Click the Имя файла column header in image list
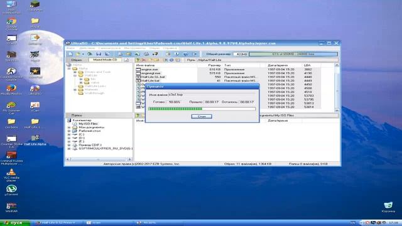 tap(166, 65)
